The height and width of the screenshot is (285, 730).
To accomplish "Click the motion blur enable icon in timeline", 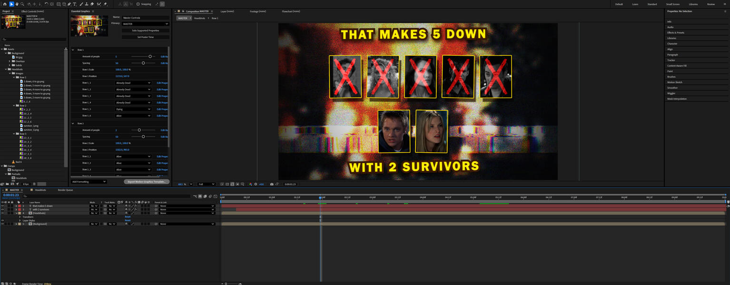I will [x=210, y=196].
